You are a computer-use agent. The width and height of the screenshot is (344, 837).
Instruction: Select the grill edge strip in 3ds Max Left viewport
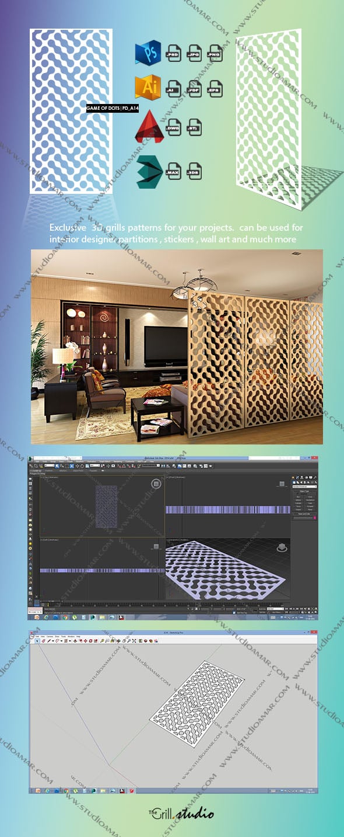[101, 570]
